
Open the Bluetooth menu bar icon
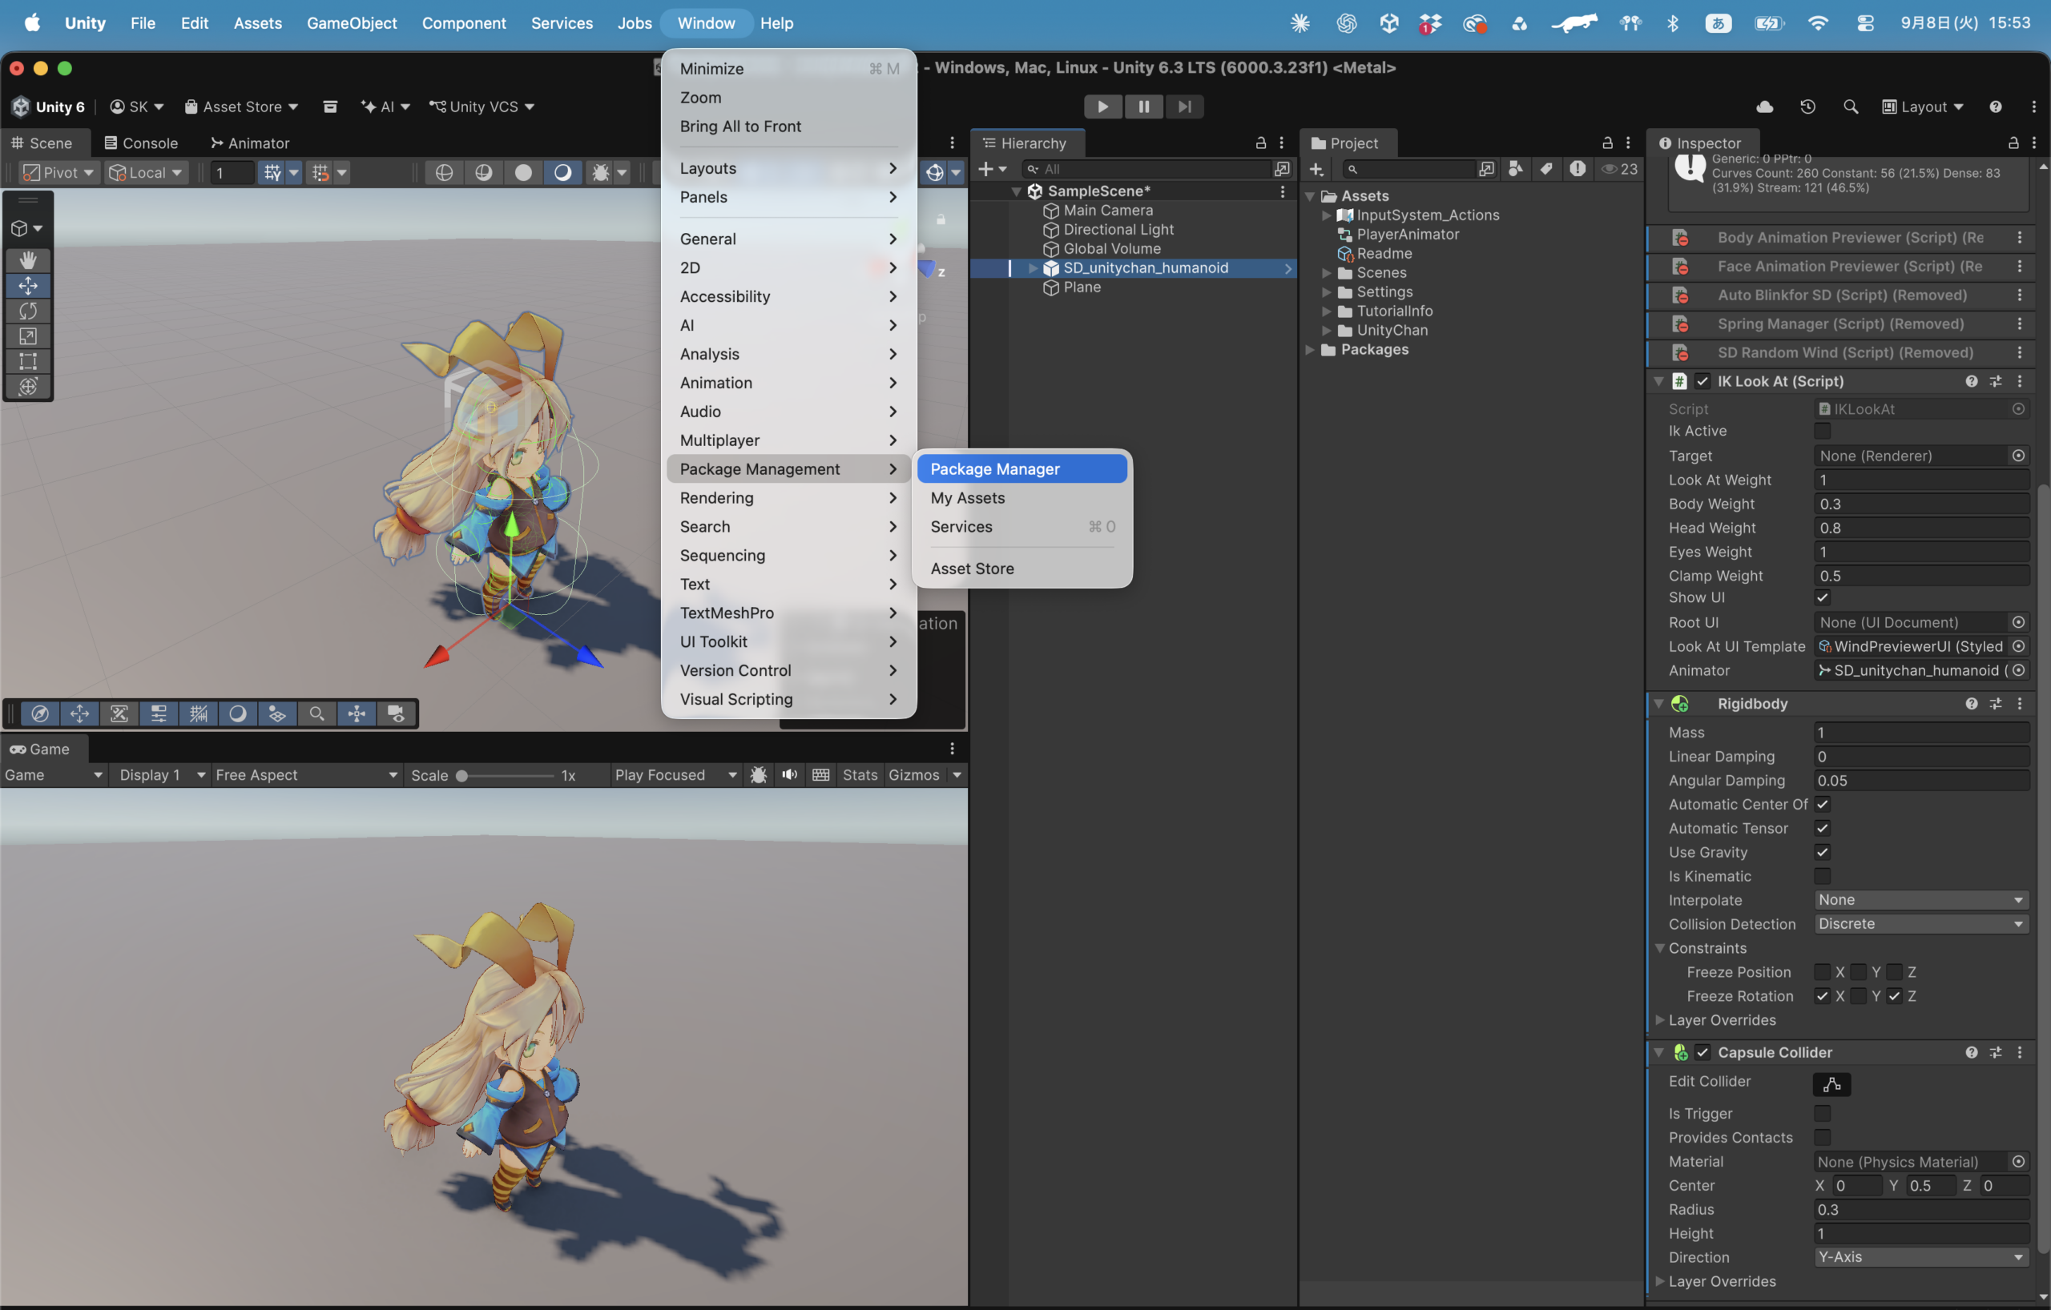pos(1673,23)
